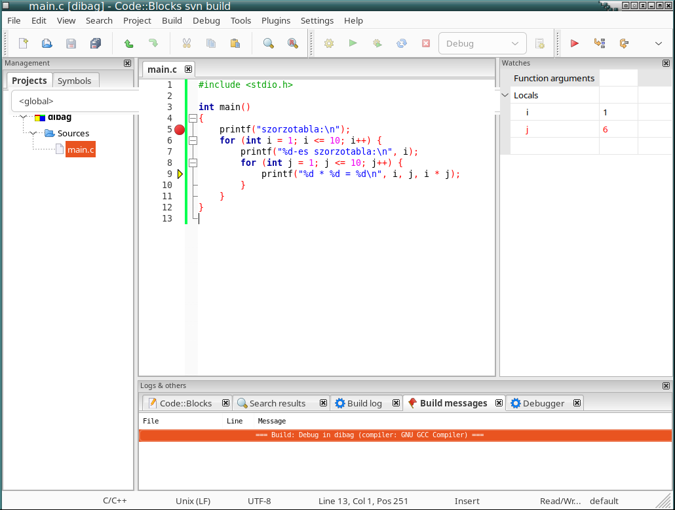Click the Save all files icon
Image resolution: width=675 pixels, height=510 pixels.
(96, 44)
